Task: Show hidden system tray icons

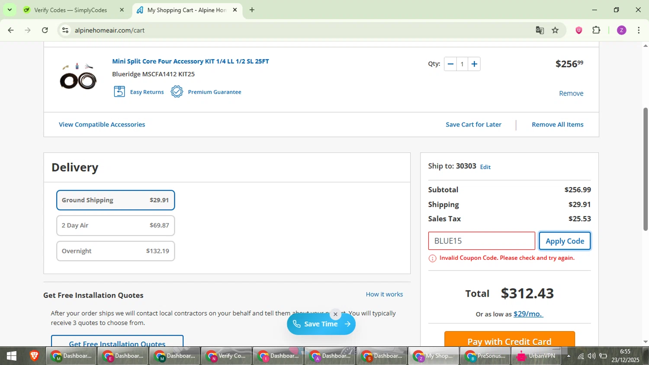Action: click(568, 356)
